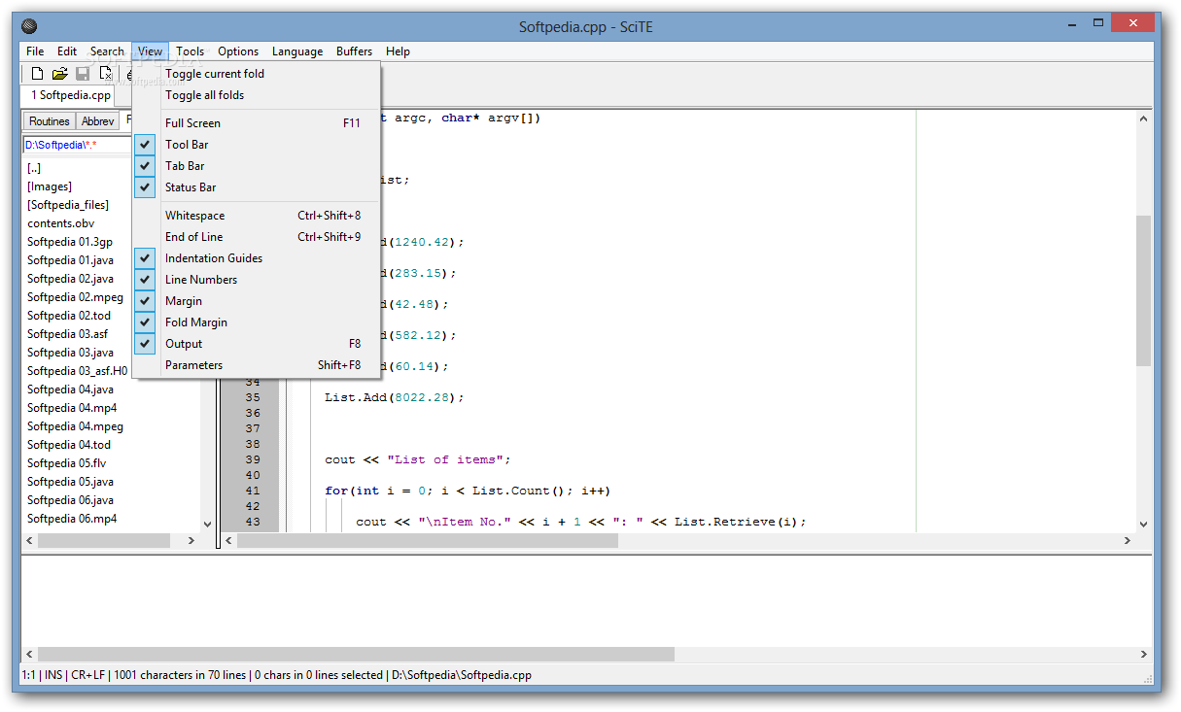This screenshot has height=712, width=1181.
Task: Open the [Images] folder entry
Action: (x=50, y=186)
